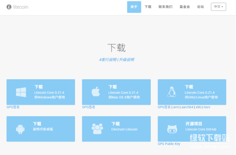Click the litecoin brand name text
Image resolution: width=236 pixels, height=155 pixels.
pyautogui.click(x=20, y=7)
